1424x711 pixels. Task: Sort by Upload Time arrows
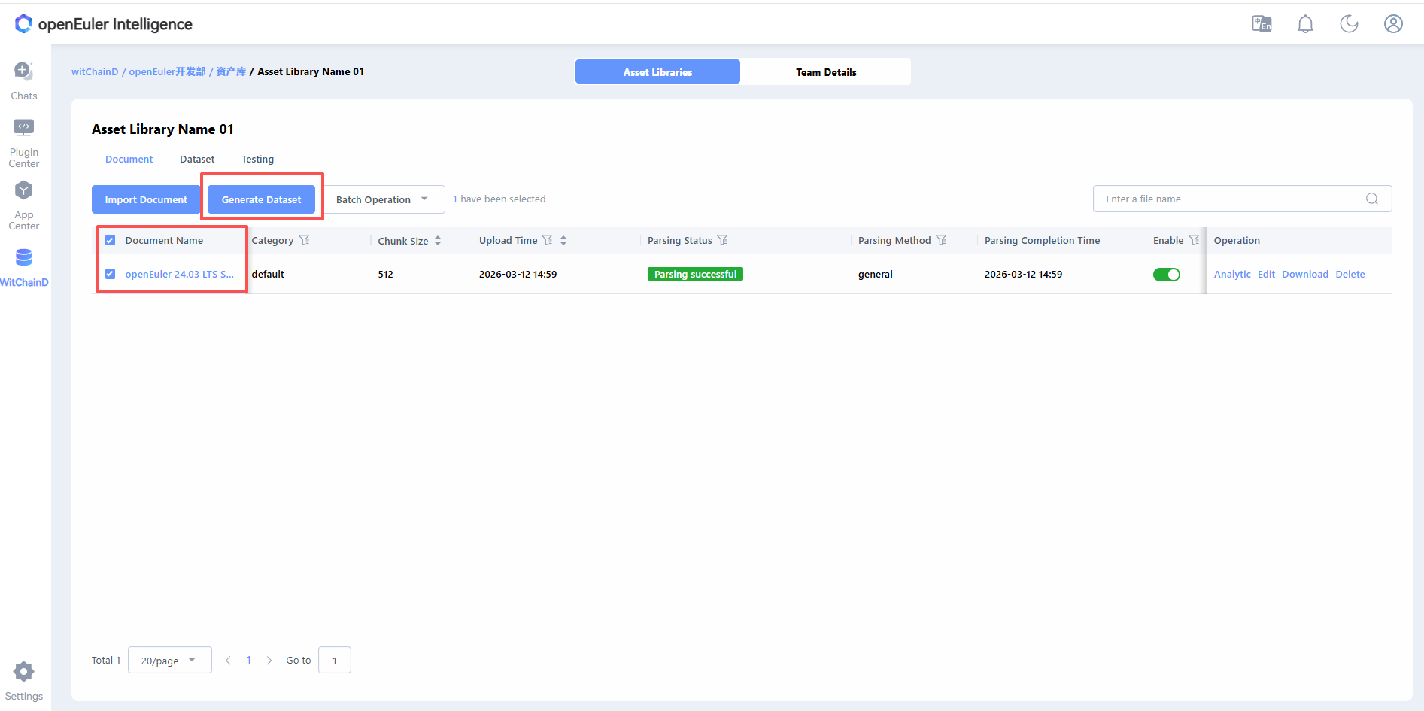point(563,241)
